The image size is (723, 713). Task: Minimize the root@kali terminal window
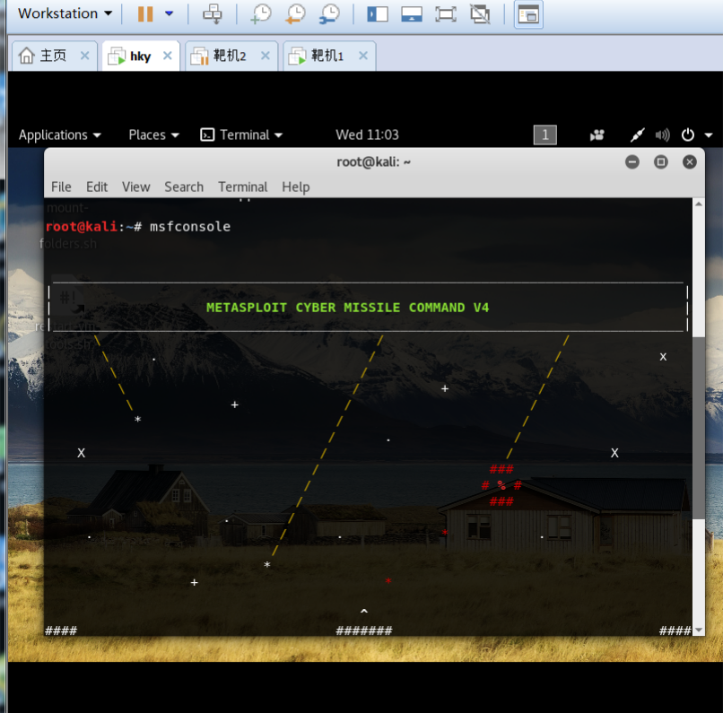coord(632,161)
